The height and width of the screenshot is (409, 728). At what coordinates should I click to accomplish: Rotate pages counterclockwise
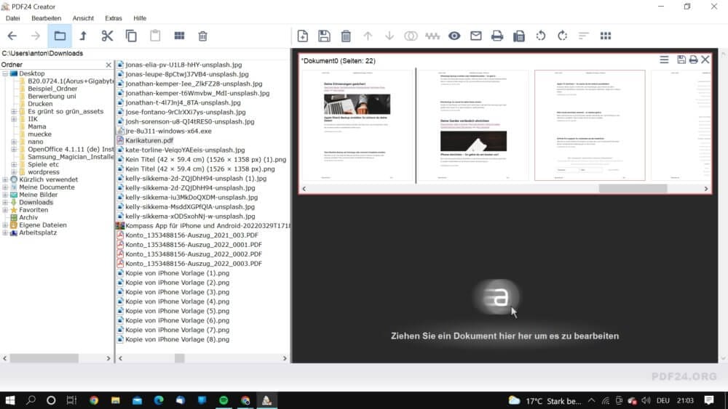click(x=541, y=36)
